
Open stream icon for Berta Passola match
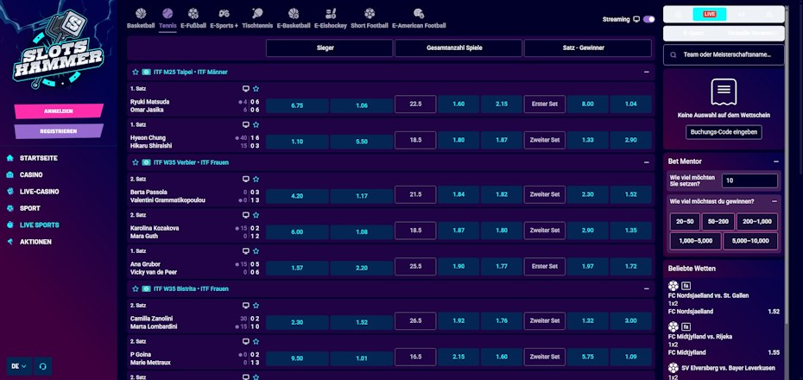tap(246, 180)
